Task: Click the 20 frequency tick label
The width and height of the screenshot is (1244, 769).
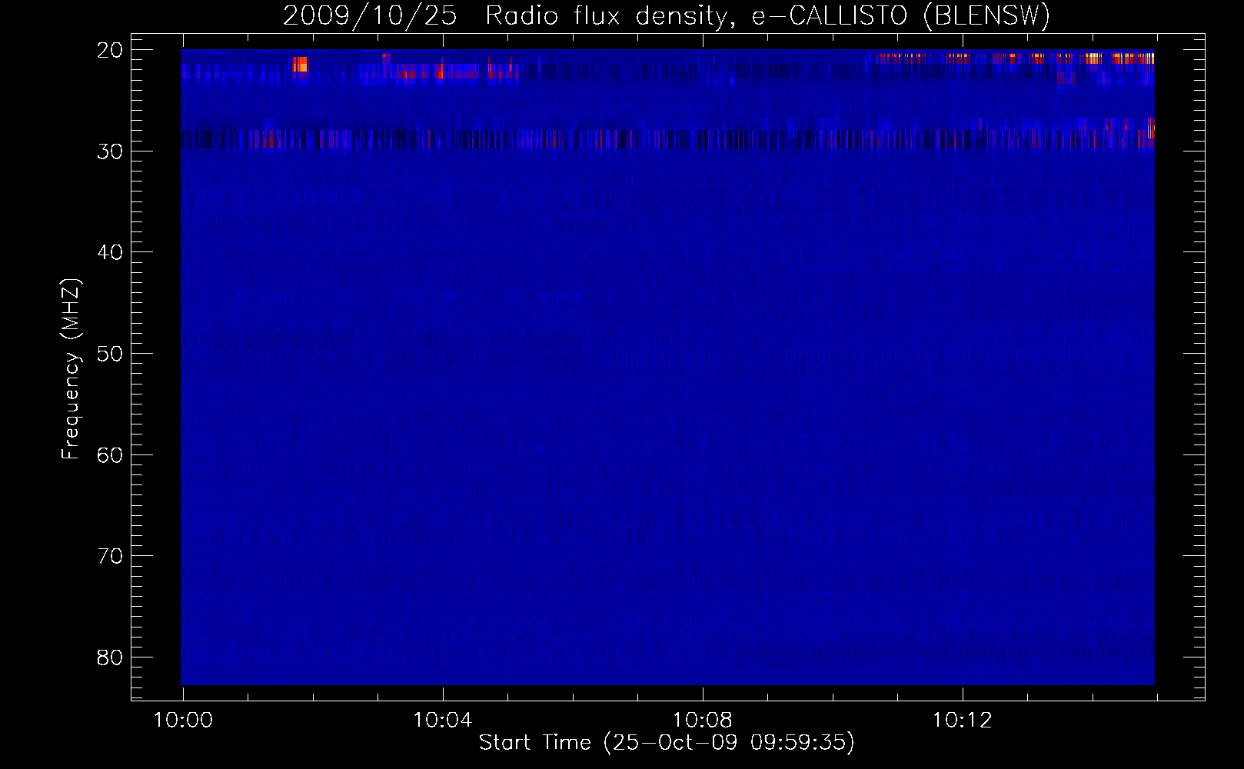Action: tap(110, 50)
